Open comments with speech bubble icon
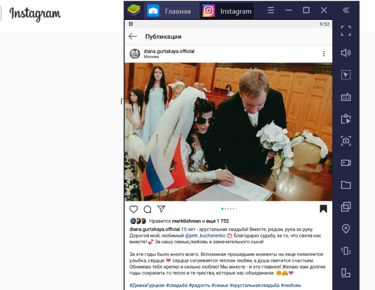Image resolution: width=375 pixels, height=290 pixels. [147, 209]
